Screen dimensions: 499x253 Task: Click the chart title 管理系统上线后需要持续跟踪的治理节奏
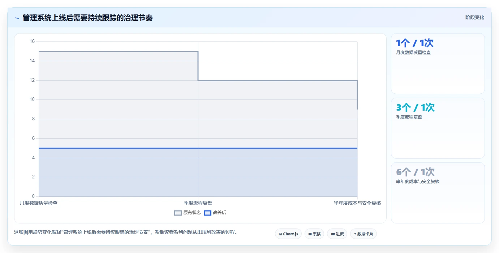(x=87, y=18)
